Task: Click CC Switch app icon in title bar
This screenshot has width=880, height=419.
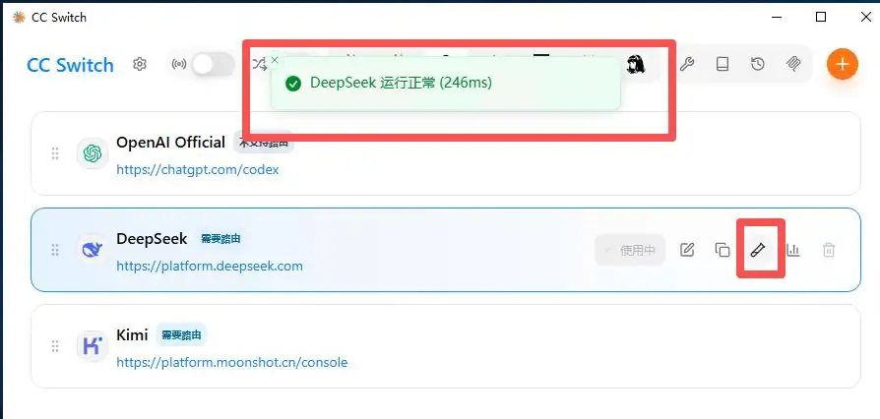Action: (x=19, y=18)
